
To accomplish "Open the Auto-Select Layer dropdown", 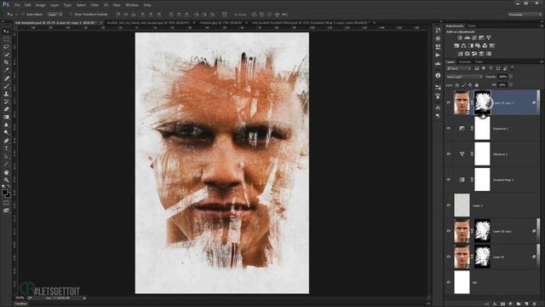I will pyautogui.click(x=54, y=14).
